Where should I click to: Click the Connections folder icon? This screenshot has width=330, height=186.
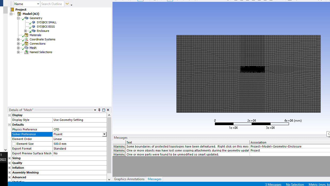pyautogui.click(x=26, y=44)
